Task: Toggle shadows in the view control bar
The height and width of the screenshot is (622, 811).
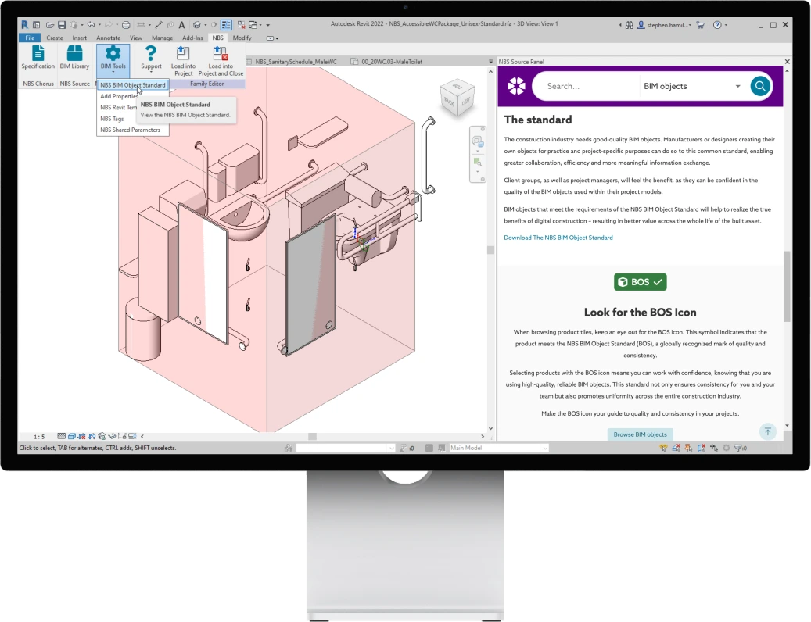Action: (91, 435)
